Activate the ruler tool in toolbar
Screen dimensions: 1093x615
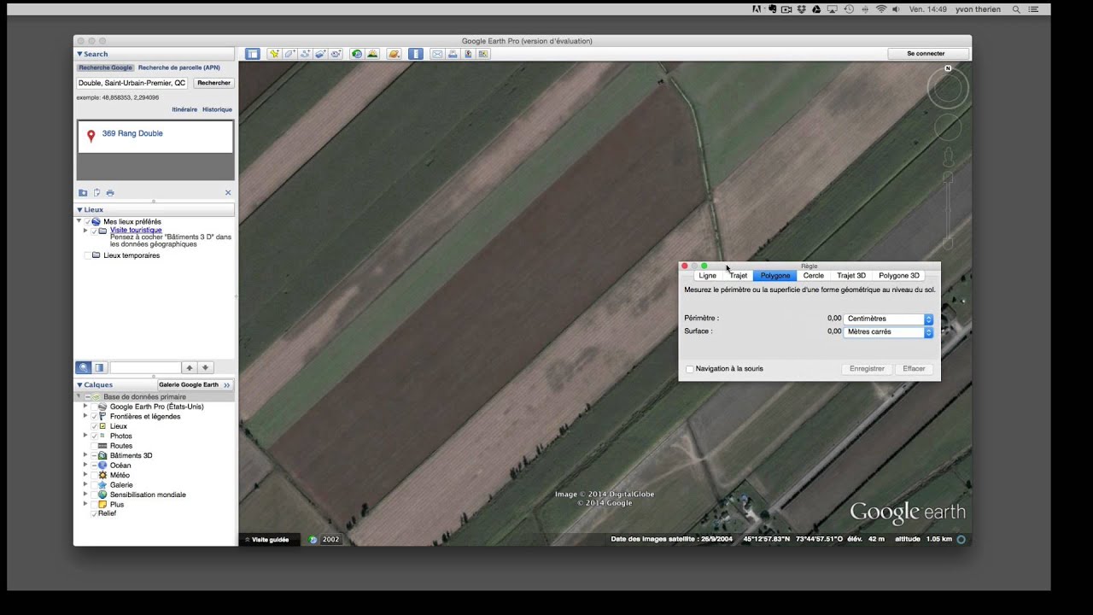(x=416, y=54)
